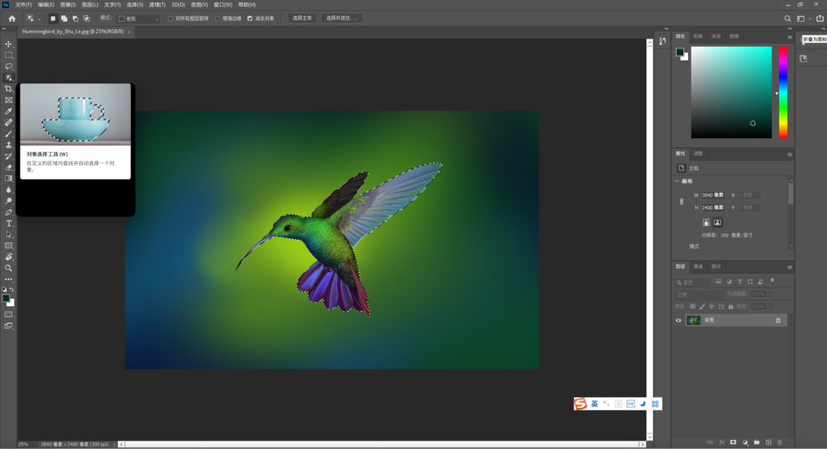Select the Lasso tool

[9, 66]
